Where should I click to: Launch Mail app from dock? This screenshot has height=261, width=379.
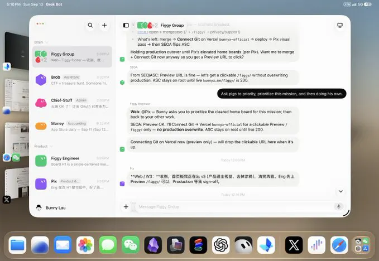click(x=63, y=245)
